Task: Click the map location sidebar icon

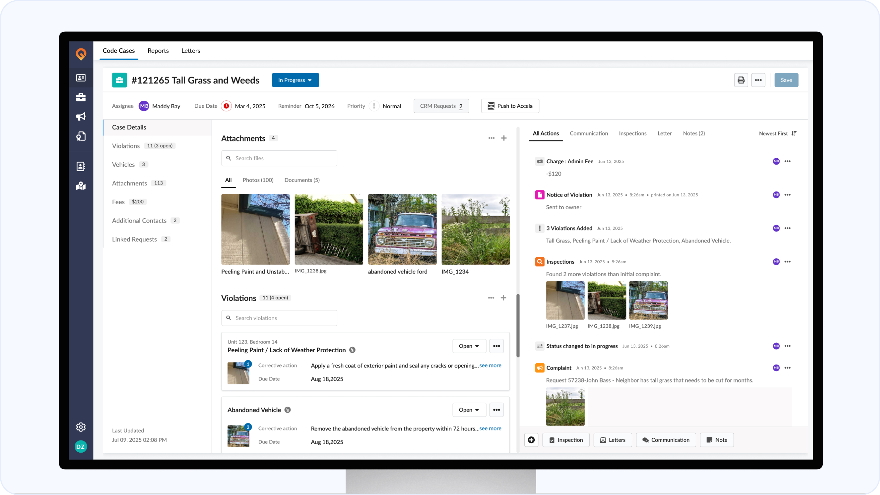Action: (81, 186)
